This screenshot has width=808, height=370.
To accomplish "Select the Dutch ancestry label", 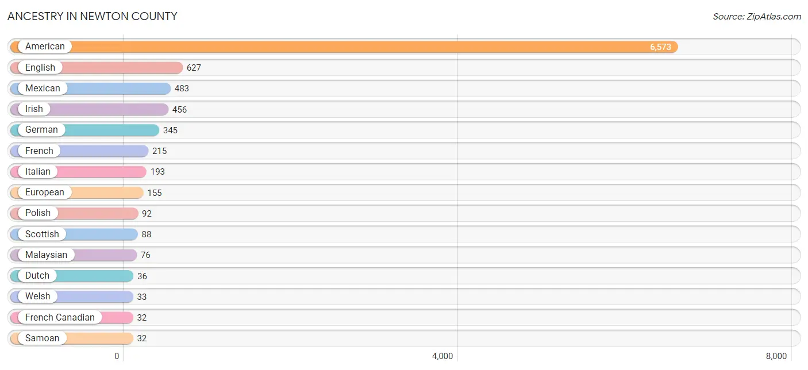I will (37, 275).
